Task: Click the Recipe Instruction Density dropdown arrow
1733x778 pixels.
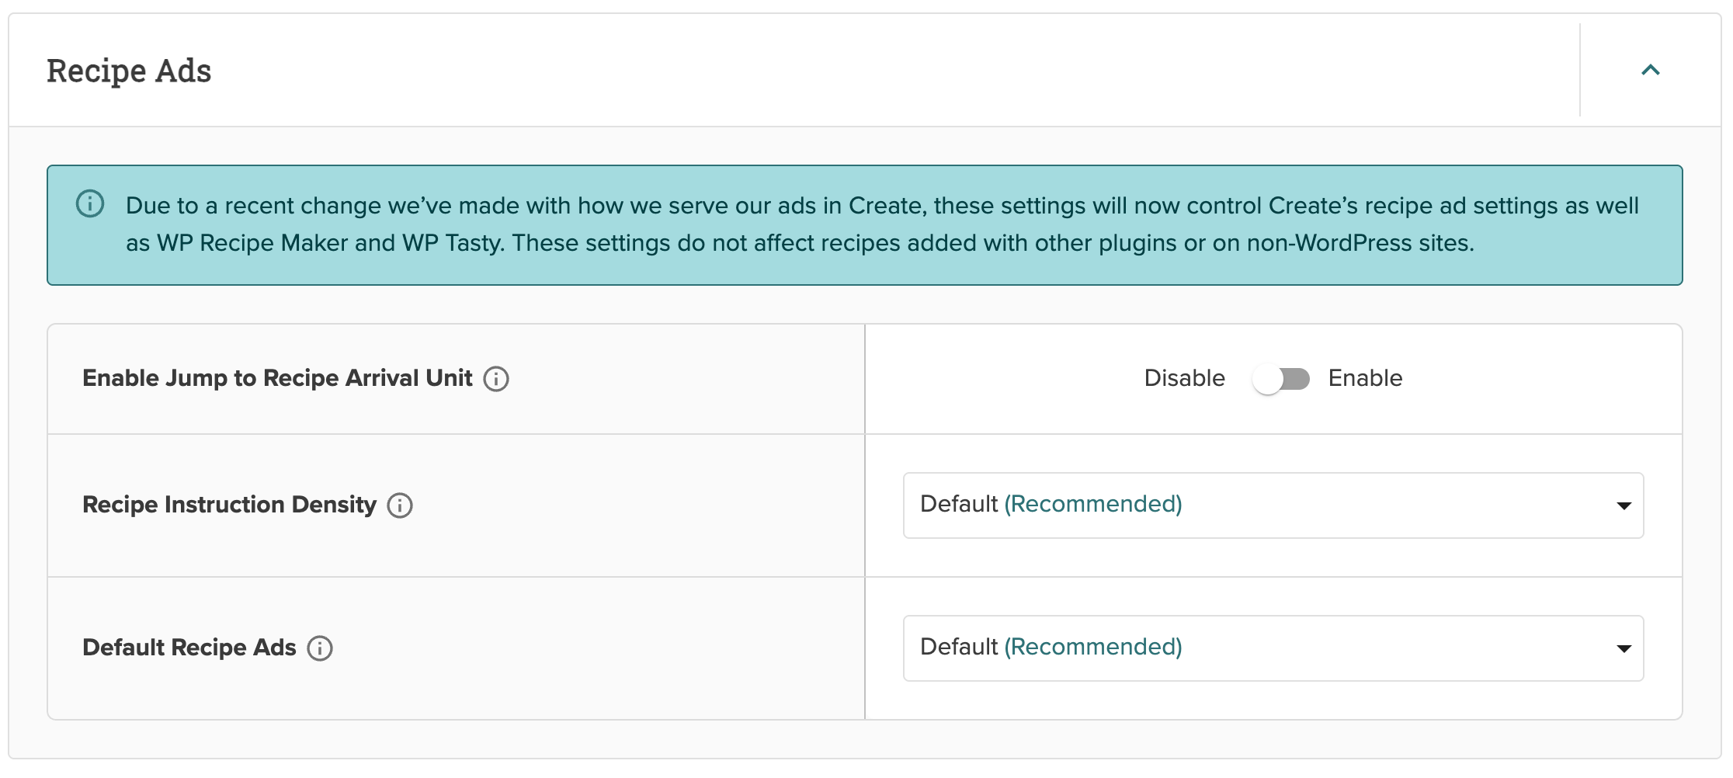Action: pyautogui.click(x=1624, y=506)
